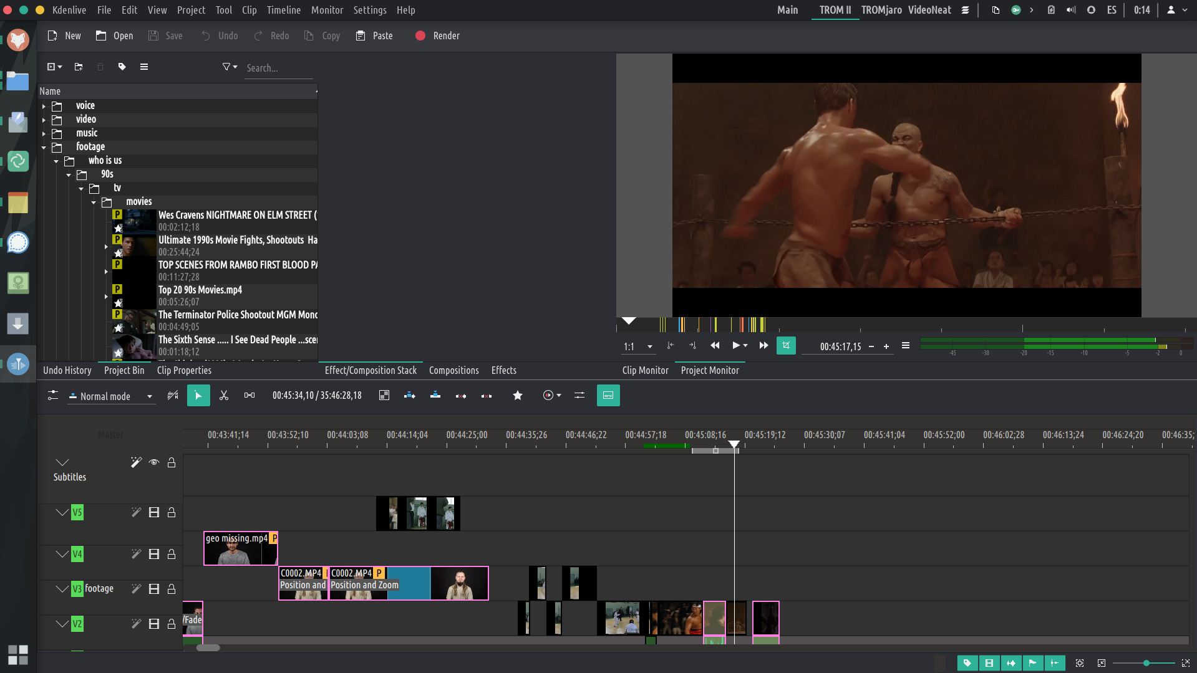Toggle the monitor edit mode crop button
1197x673 pixels.
tap(786, 346)
